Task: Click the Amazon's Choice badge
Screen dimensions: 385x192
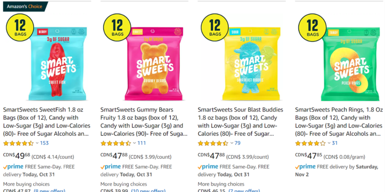Action: (26, 6)
